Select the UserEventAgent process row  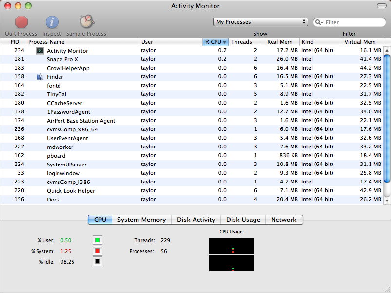click(192, 138)
